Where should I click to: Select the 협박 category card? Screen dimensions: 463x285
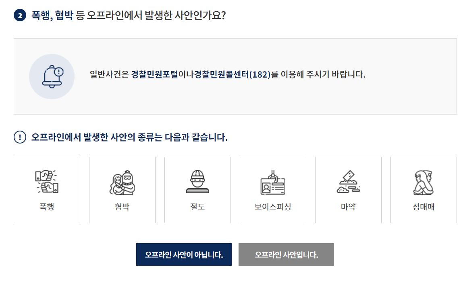point(122,190)
